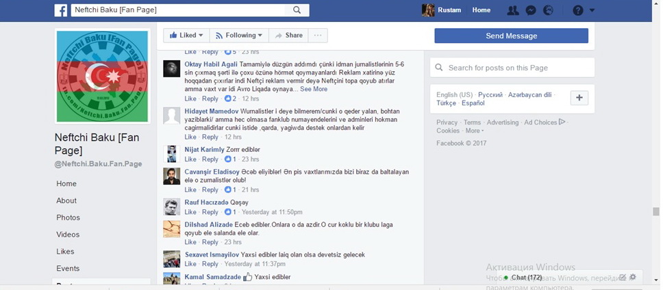Open the Chat (172) bar
Viewport: 663px width, 290px height.
[568, 277]
